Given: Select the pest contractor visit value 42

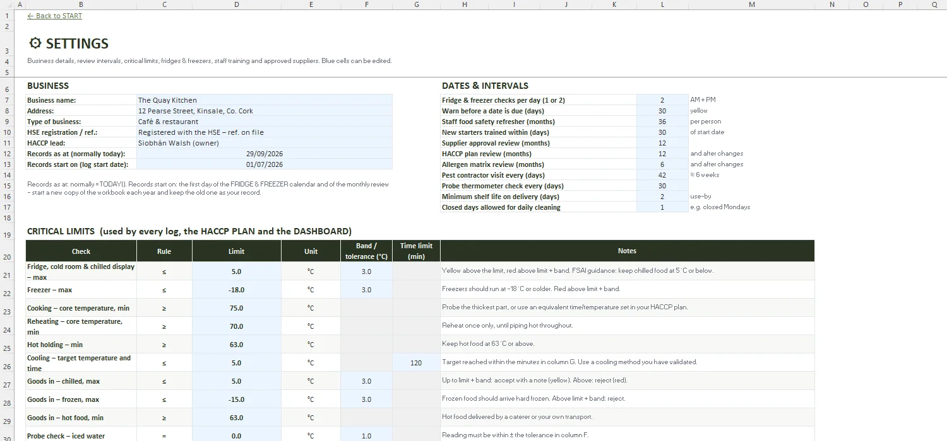Looking at the screenshot, I should [x=662, y=175].
